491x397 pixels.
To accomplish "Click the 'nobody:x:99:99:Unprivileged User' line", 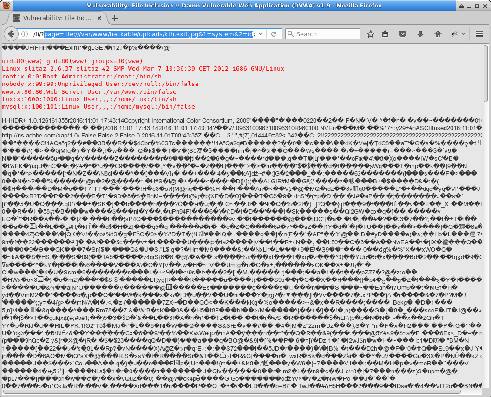I will [100, 84].
